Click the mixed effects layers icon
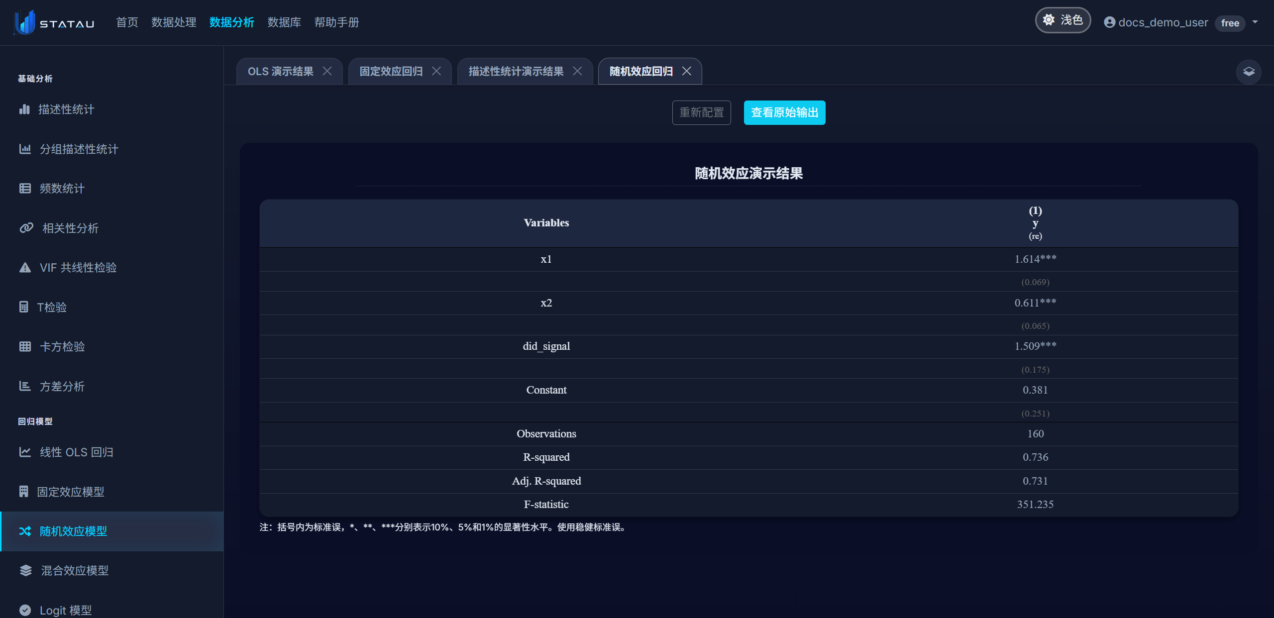The height and width of the screenshot is (618, 1274). [x=26, y=570]
